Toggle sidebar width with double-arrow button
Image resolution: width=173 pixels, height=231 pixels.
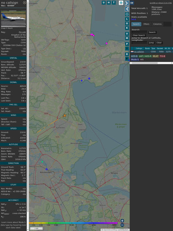(x=132, y=3)
